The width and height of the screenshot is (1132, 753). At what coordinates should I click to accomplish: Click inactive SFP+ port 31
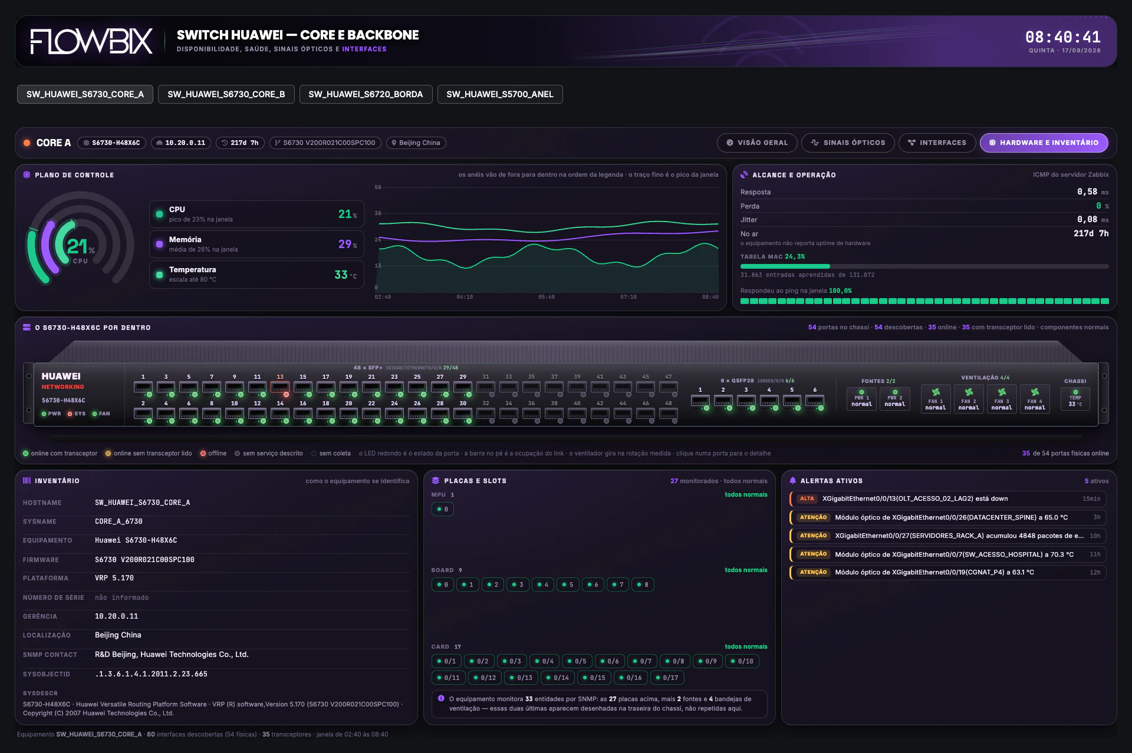(486, 387)
